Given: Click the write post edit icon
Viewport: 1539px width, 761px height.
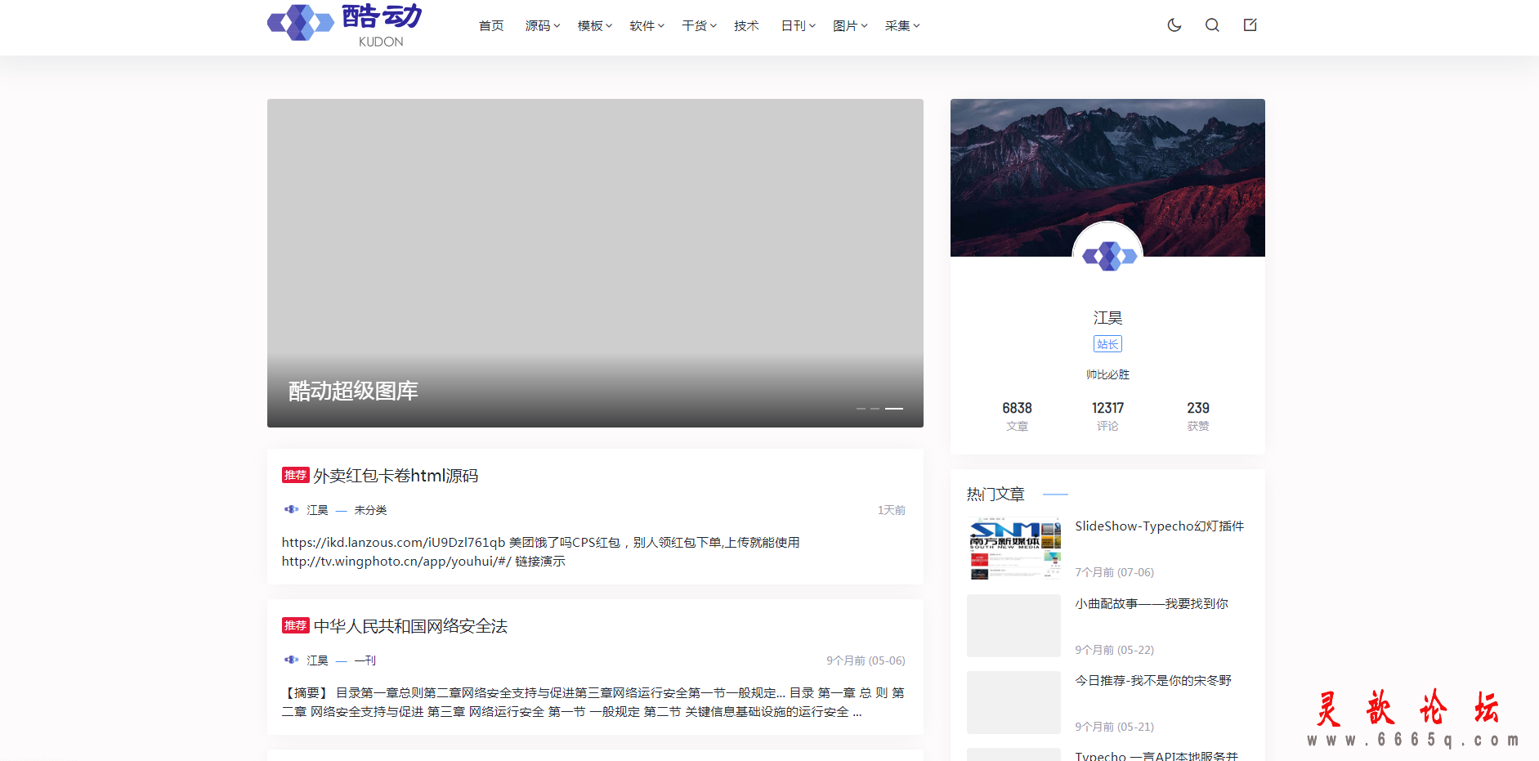Looking at the screenshot, I should [x=1250, y=25].
